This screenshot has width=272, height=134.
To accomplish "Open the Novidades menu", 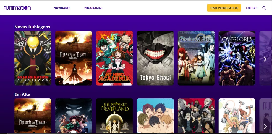I will [x=62, y=8].
